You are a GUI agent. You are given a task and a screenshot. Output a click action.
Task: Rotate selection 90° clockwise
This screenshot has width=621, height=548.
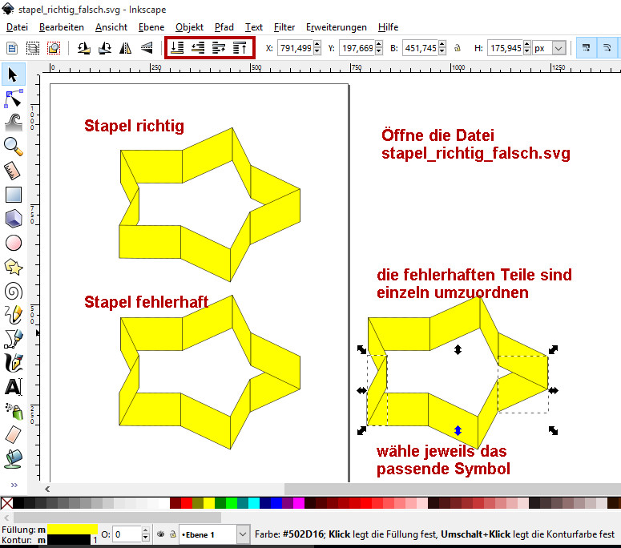[x=105, y=48]
